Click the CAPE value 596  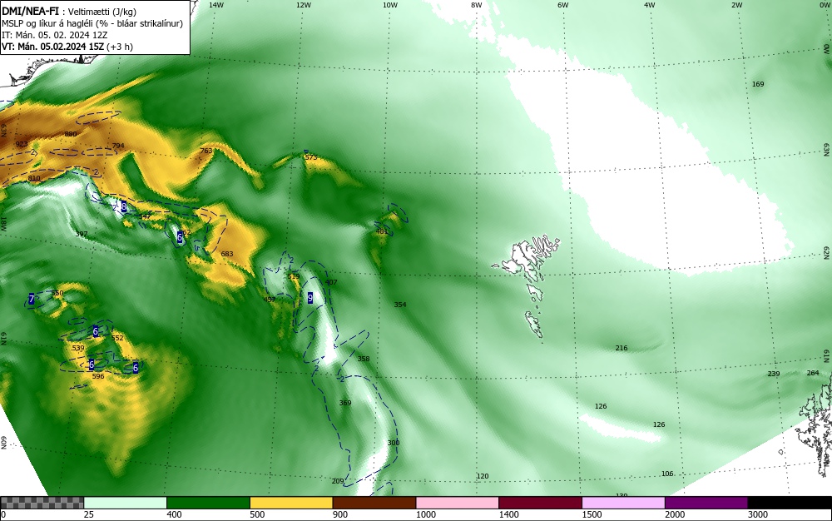[x=98, y=376]
